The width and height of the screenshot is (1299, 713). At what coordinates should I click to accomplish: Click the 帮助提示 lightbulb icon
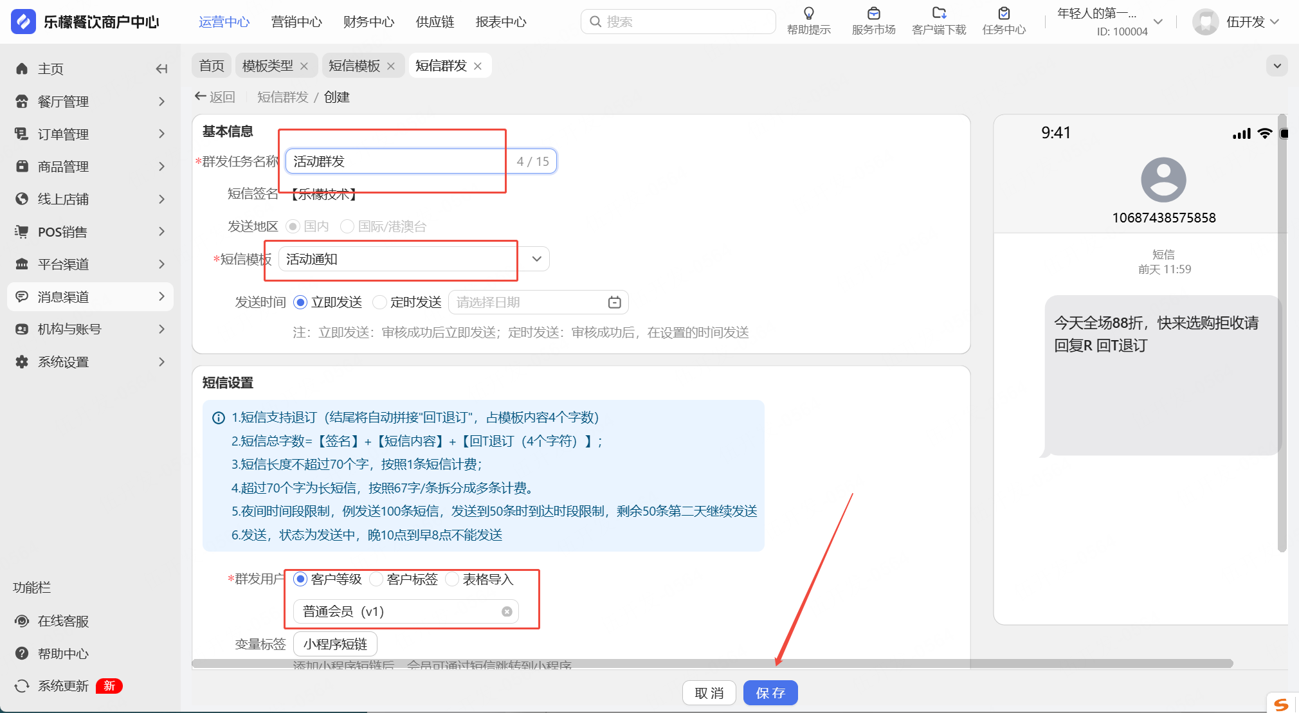808,14
